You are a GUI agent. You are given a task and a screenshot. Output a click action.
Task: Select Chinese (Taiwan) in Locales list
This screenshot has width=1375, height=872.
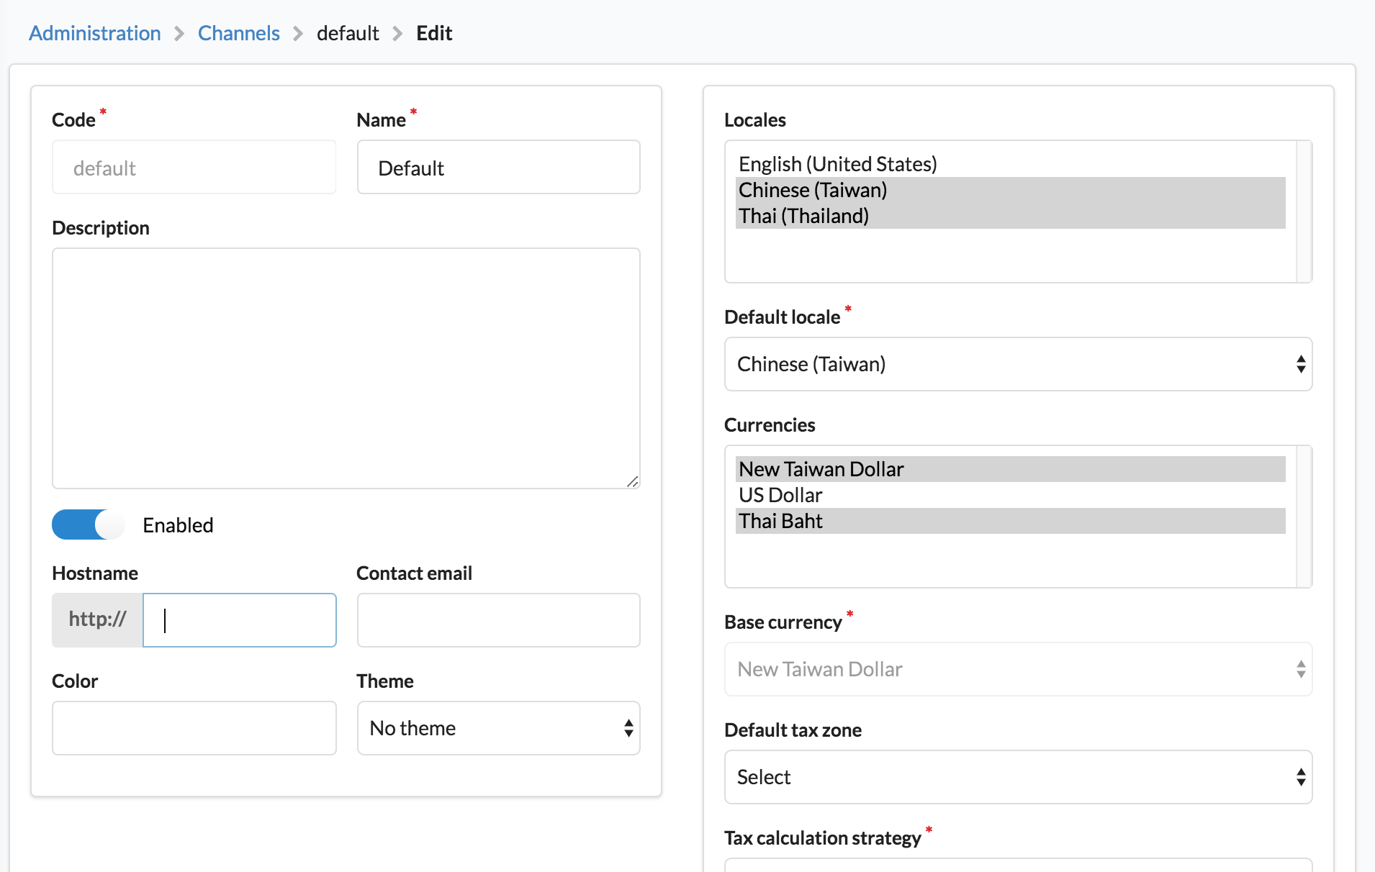pos(812,190)
